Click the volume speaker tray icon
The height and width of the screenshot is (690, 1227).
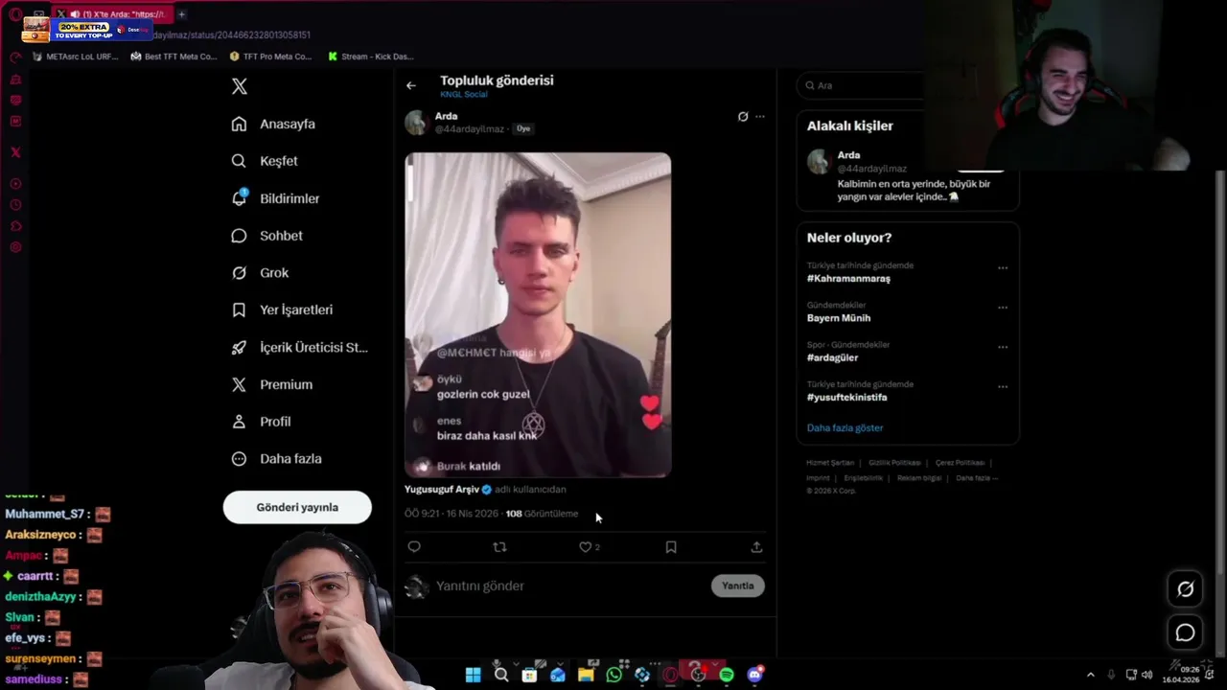tap(1146, 675)
